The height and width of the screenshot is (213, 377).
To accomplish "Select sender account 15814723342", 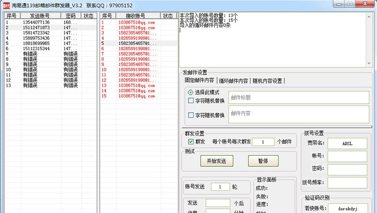I will 51,33.
